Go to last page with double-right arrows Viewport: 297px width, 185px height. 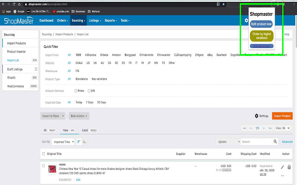[270, 128]
